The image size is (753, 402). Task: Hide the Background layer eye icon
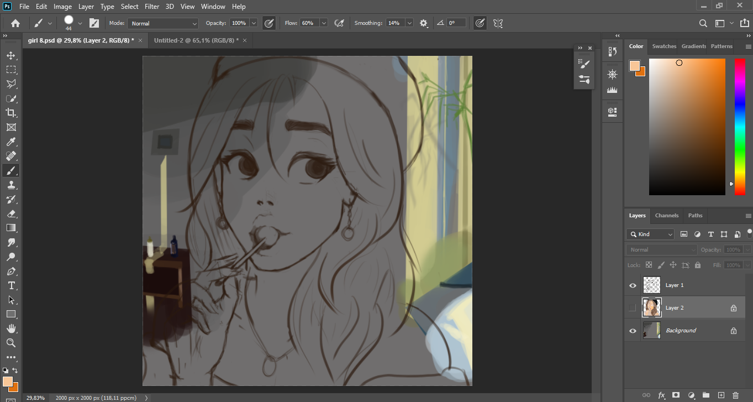[x=633, y=331]
